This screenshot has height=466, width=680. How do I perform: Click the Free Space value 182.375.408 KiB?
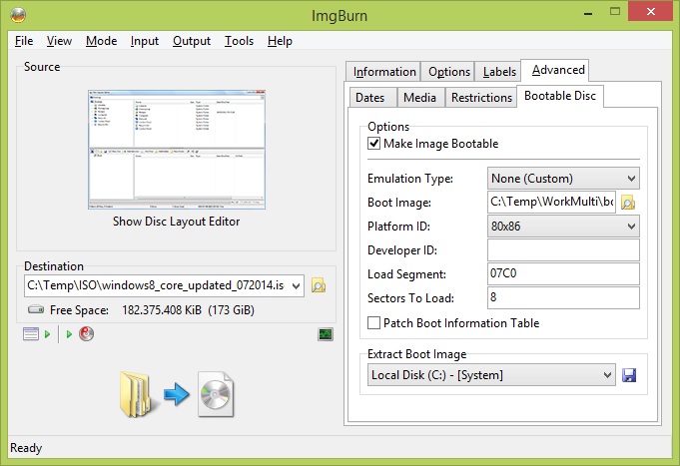[x=162, y=310]
